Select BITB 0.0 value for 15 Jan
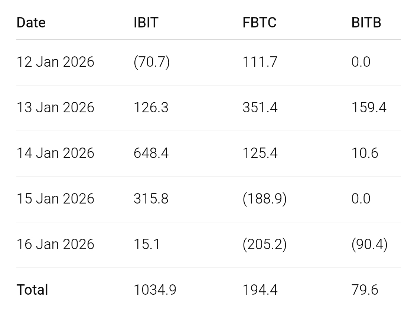401x324 pixels. (x=361, y=199)
